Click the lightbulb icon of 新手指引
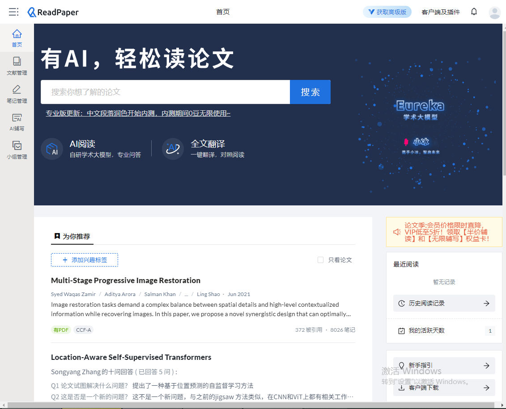This screenshot has height=409, width=506. 401,365
